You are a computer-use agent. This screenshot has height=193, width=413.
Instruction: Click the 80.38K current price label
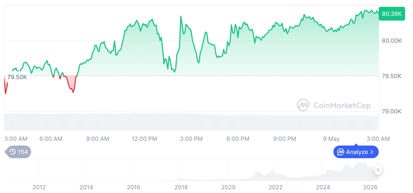point(392,14)
